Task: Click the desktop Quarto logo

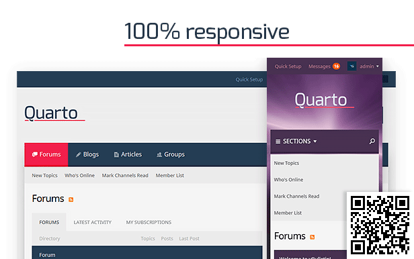Action: click(54, 113)
